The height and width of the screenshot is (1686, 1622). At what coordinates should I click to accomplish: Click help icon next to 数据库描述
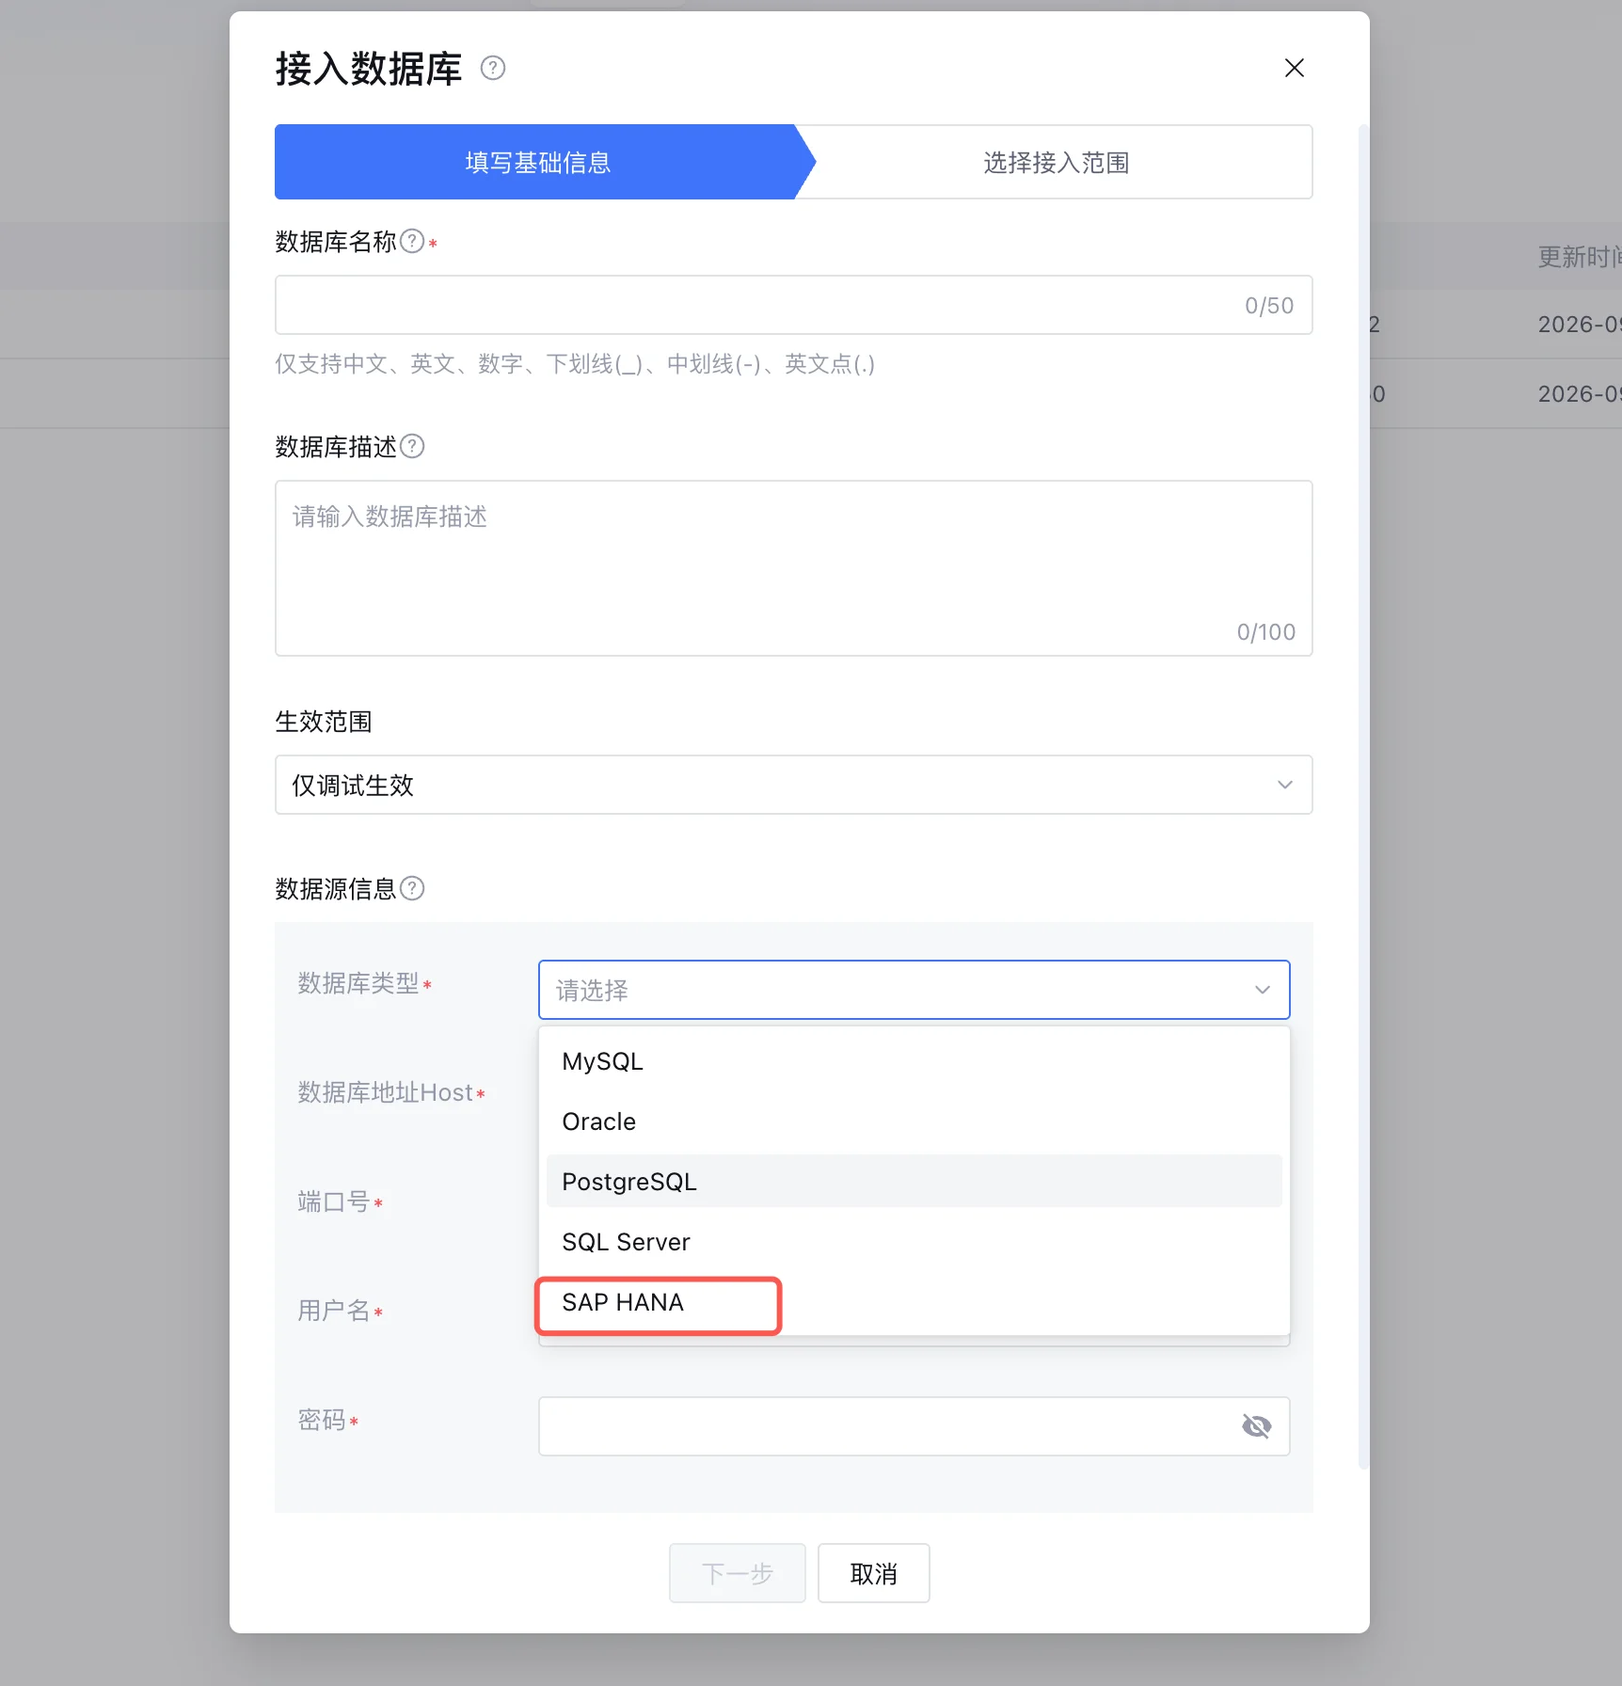[x=412, y=446]
